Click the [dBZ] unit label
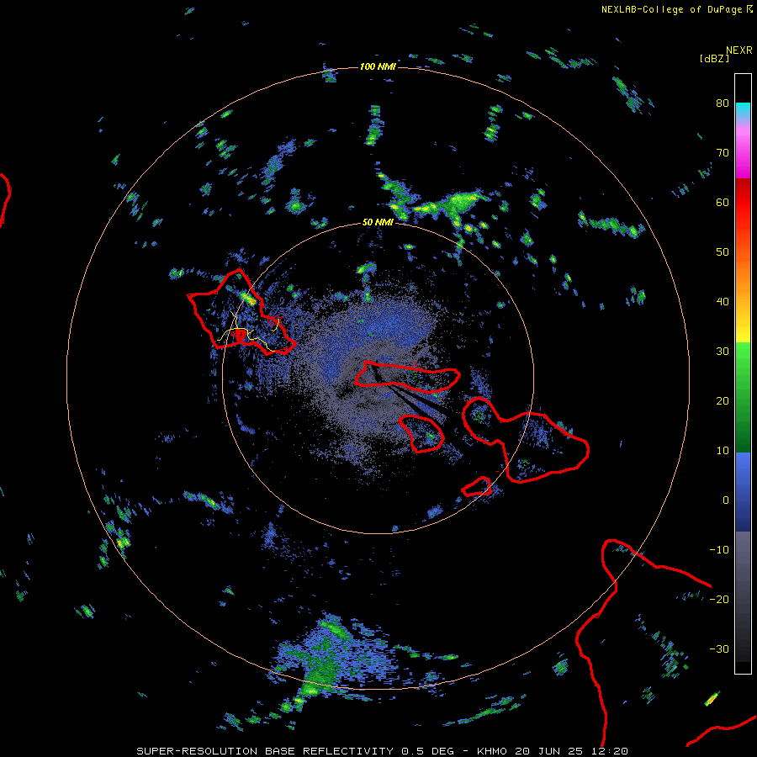Image resolution: width=757 pixels, height=757 pixels. click(x=714, y=58)
